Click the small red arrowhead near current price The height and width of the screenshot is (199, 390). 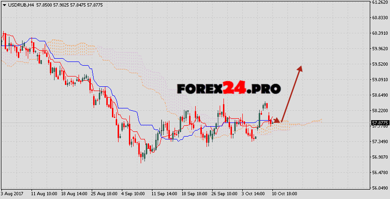(x=276, y=121)
